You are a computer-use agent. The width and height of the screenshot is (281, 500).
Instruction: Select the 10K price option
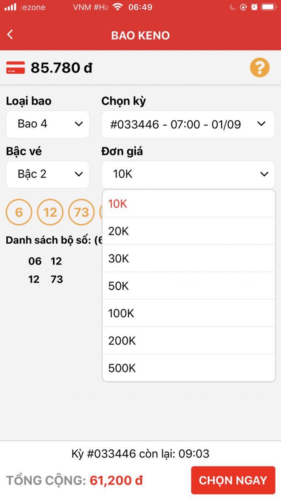tap(189, 204)
